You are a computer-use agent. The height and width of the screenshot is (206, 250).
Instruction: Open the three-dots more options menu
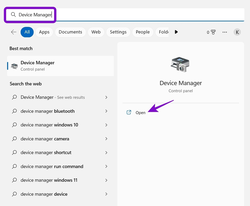tap(225, 32)
